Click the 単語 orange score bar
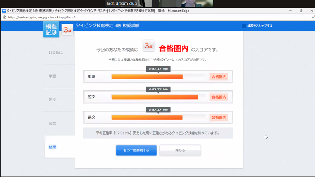This screenshot has width=315, height=177. 147,77
